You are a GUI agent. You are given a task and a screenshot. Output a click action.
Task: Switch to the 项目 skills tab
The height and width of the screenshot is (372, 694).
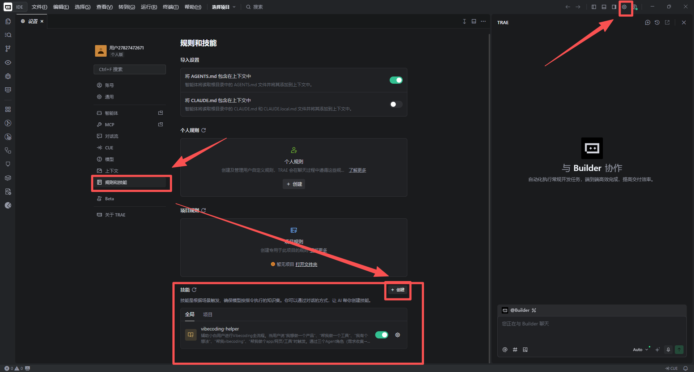coord(207,315)
